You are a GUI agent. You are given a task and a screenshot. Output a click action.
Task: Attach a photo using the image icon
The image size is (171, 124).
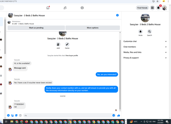[12, 115]
